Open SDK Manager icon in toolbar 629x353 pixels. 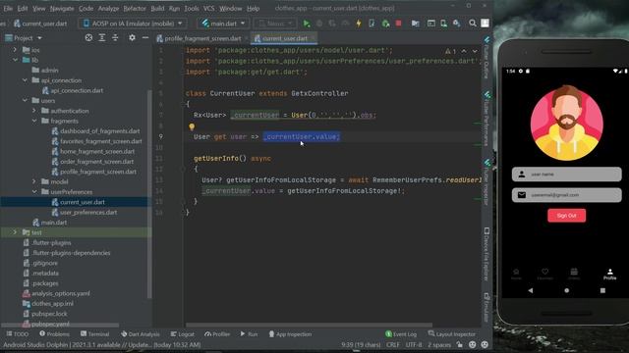456,24
